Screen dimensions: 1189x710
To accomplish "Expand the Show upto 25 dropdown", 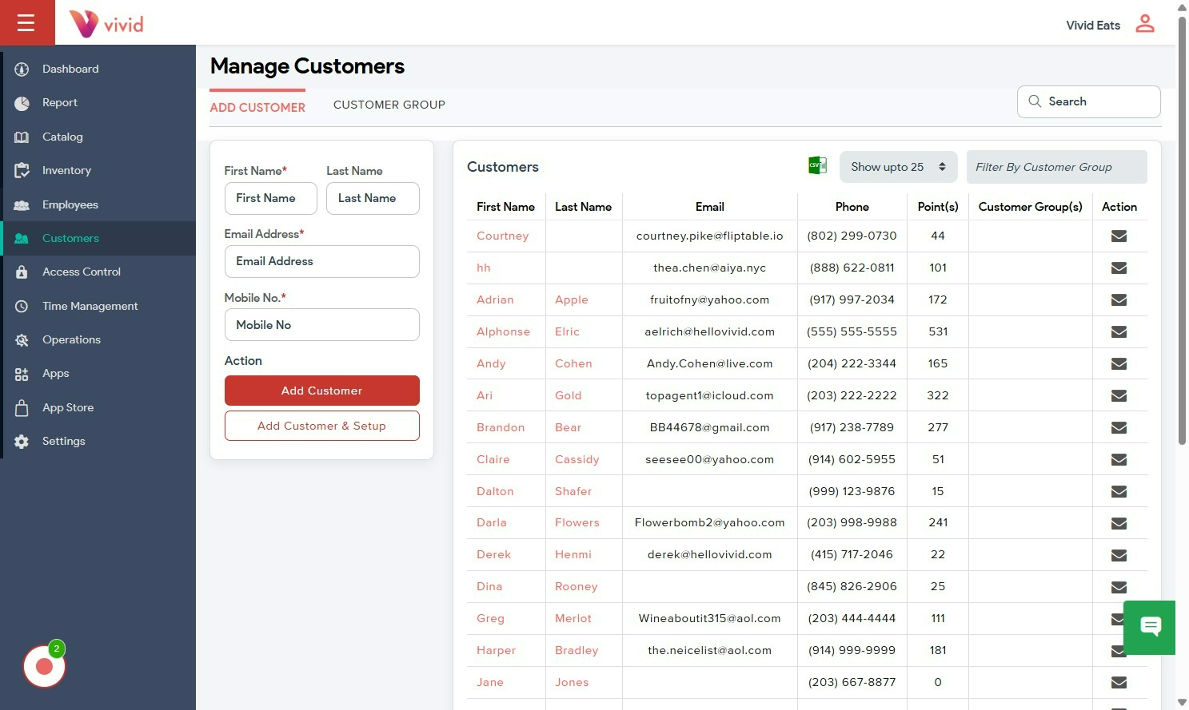I will 898,167.
